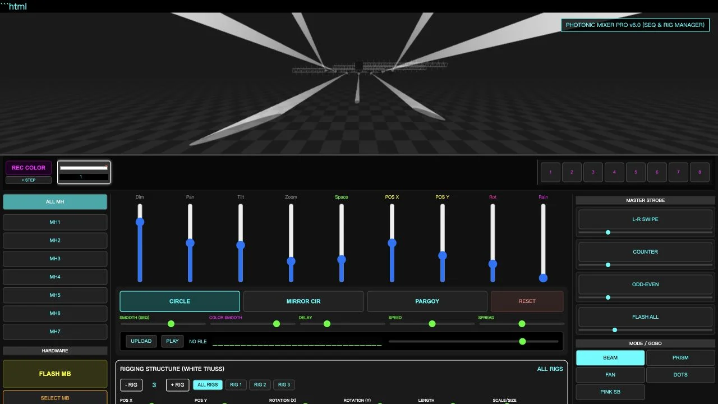The image size is (718, 404).
Task: Click the RESET button
Action: [x=527, y=301]
